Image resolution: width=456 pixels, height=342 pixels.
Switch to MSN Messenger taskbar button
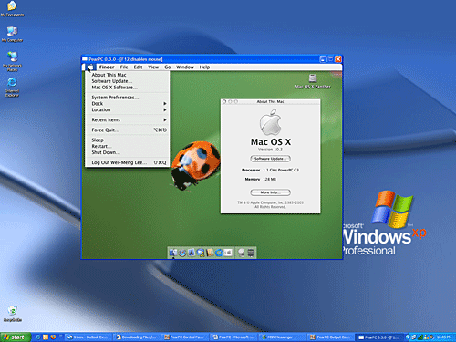click(283, 337)
